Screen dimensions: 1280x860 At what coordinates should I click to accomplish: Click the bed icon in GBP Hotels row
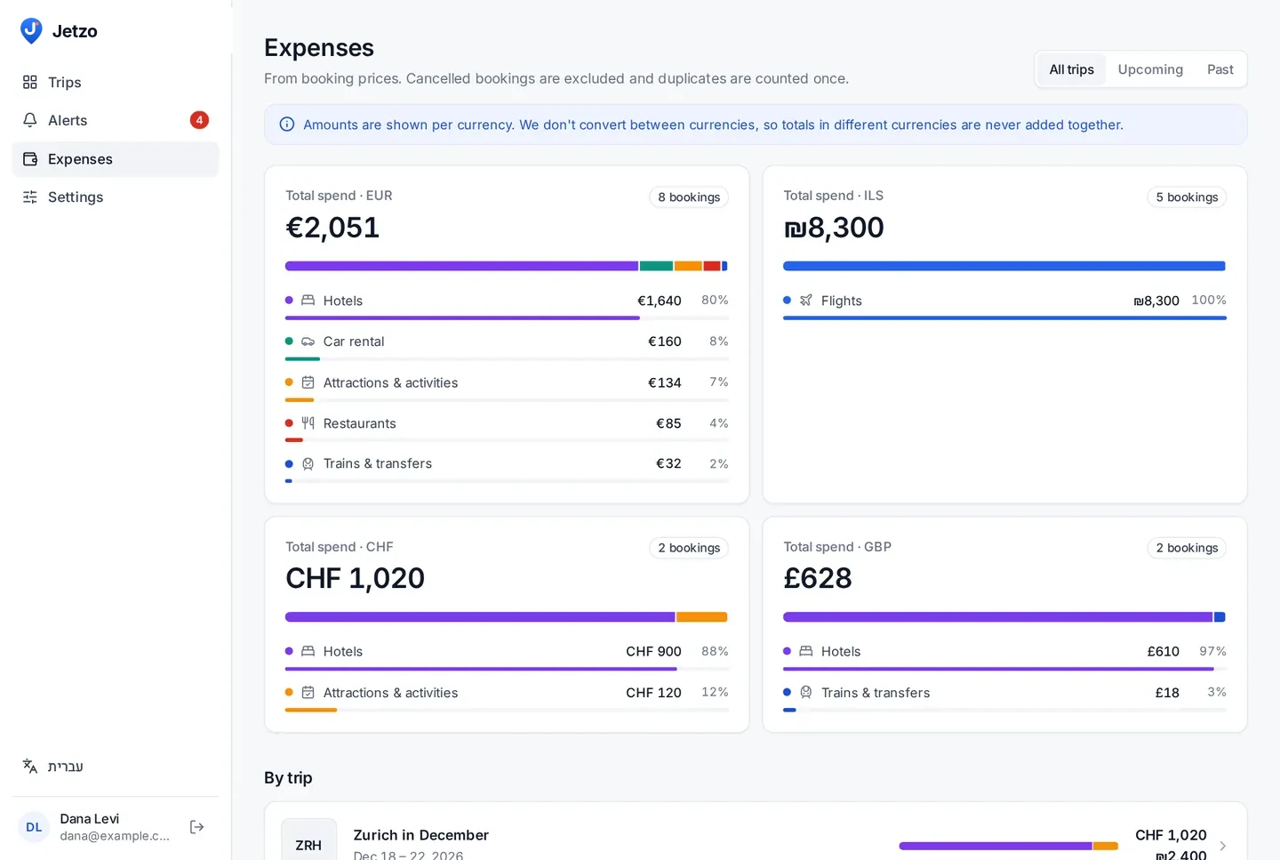tap(805, 652)
